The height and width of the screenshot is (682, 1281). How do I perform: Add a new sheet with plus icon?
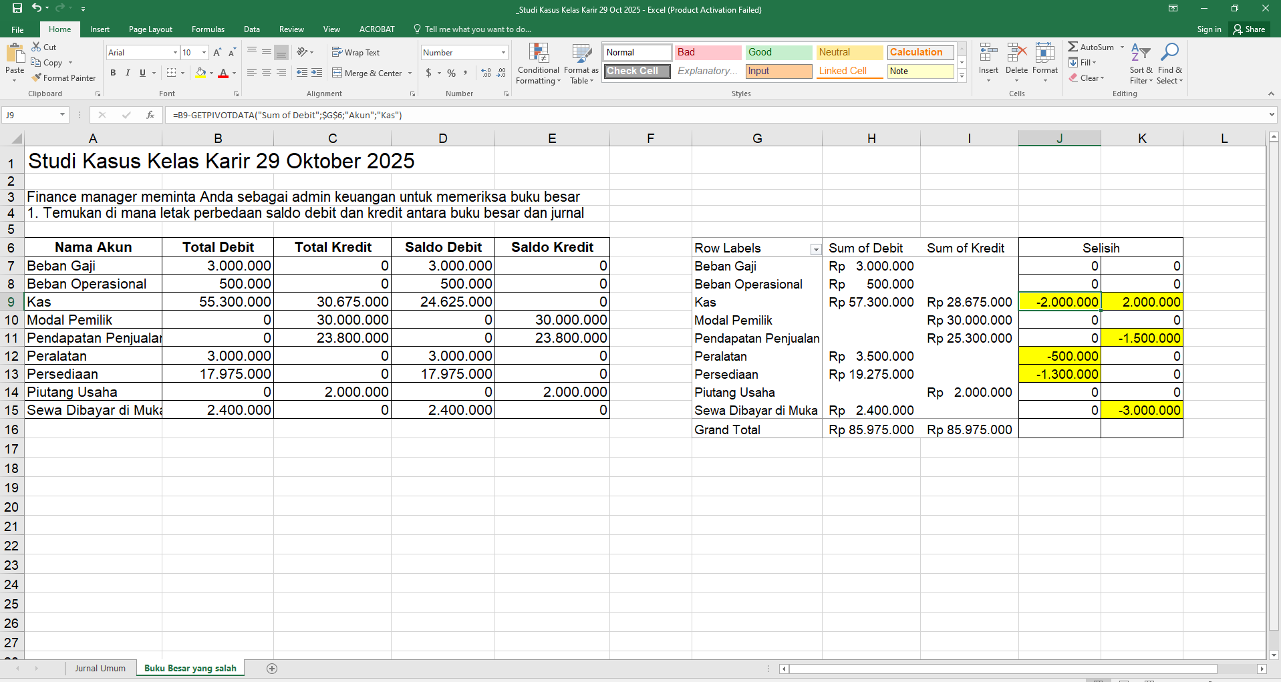(272, 669)
